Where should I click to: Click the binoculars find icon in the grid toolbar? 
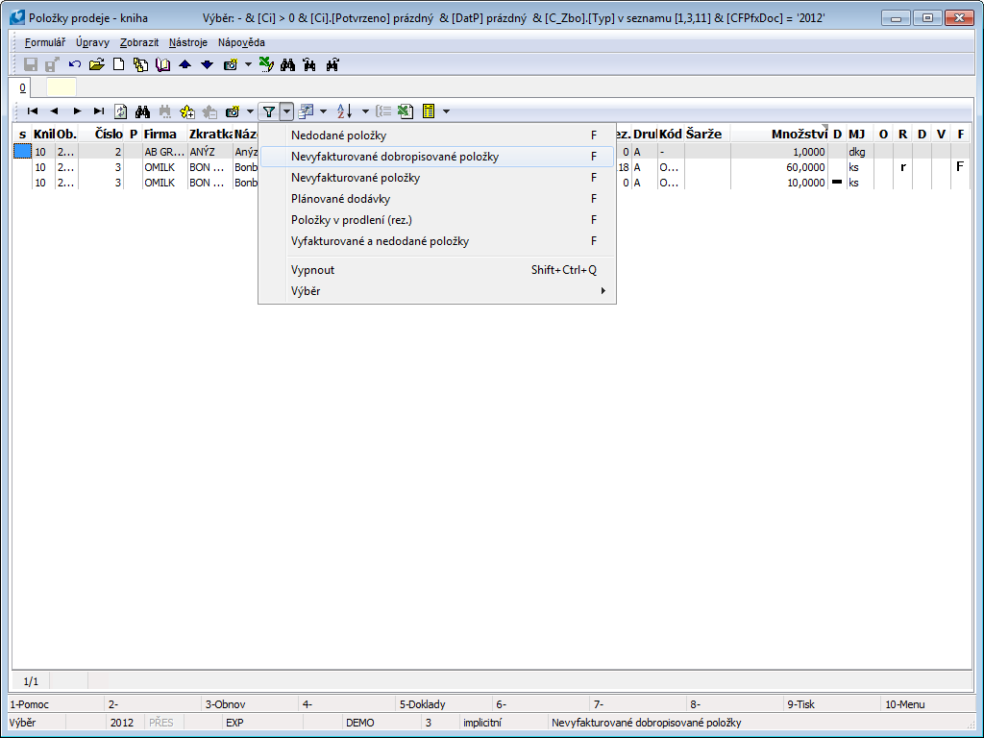click(142, 111)
